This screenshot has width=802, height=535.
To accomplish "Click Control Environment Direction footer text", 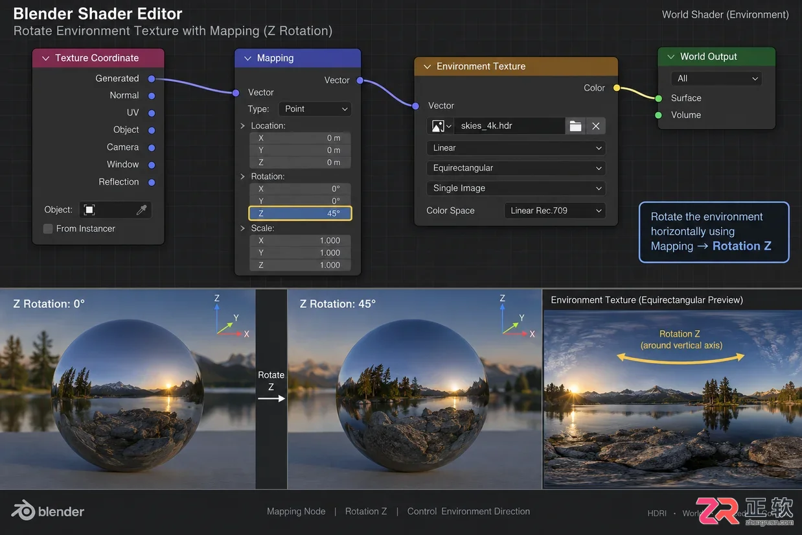I will [468, 511].
